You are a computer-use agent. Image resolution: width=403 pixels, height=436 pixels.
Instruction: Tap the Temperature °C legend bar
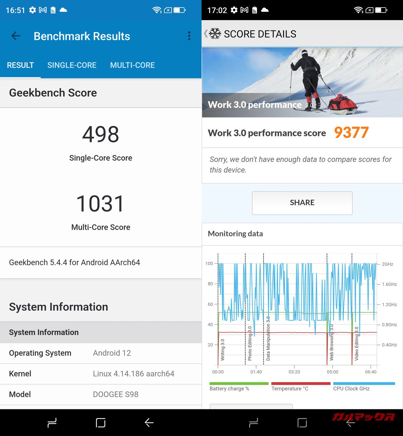tap(301, 384)
